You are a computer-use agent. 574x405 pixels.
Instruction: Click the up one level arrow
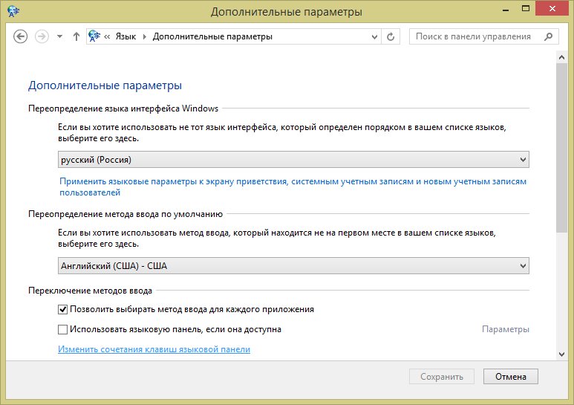(x=76, y=36)
